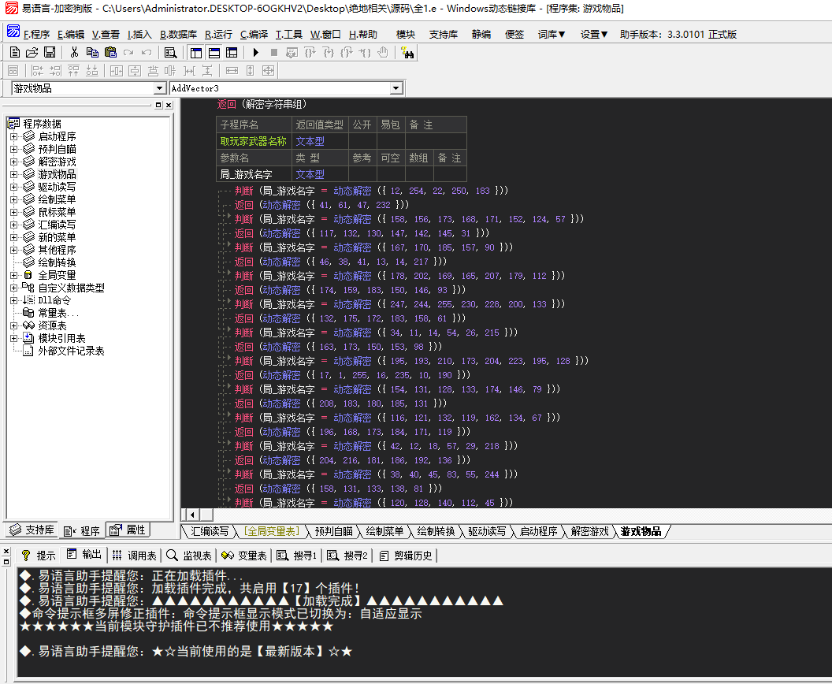The height and width of the screenshot is (684, 832).
Task: Save the project with floppy disk icon
Action: (50, 53)
